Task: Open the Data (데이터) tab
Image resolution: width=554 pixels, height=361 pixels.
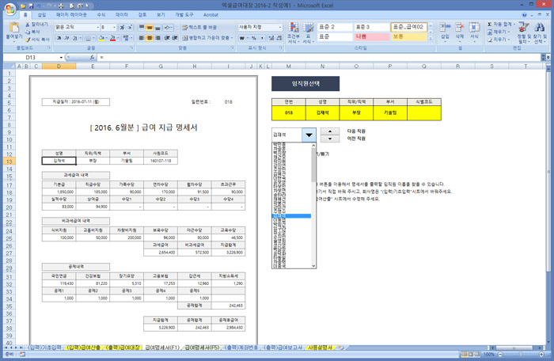Action: 122,15
